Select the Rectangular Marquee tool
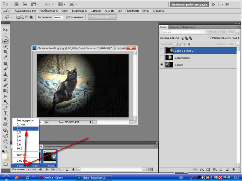 (6, 35)
